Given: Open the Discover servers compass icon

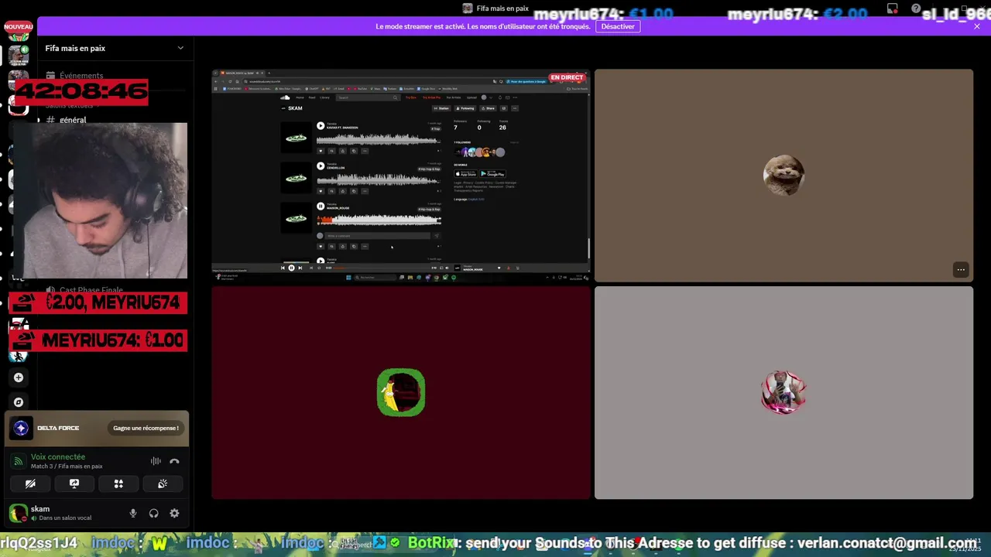Looking at the screenshot, I should [x=19, y=402].
